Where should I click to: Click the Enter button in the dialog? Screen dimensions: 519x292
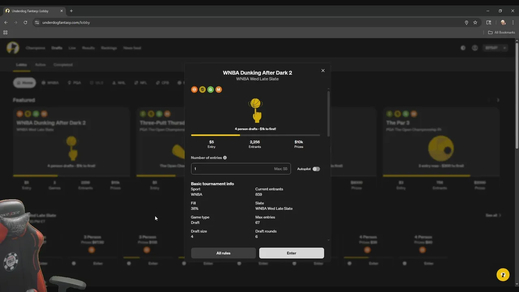292,253
